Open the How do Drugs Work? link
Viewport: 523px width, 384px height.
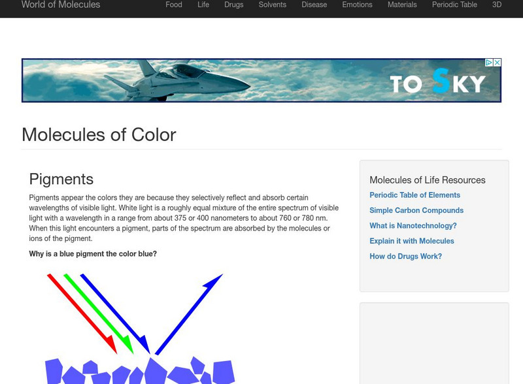click(405, 257)
